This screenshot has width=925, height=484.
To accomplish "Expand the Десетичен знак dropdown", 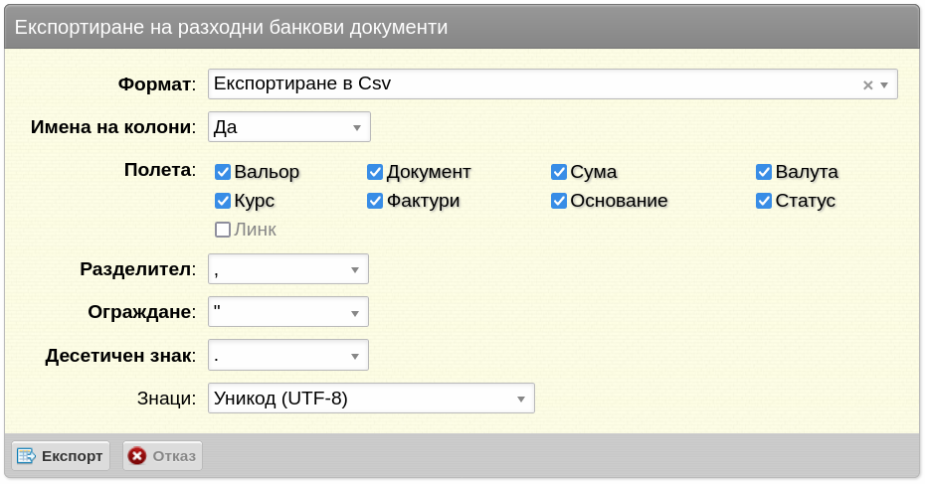I will click(288, 355).
